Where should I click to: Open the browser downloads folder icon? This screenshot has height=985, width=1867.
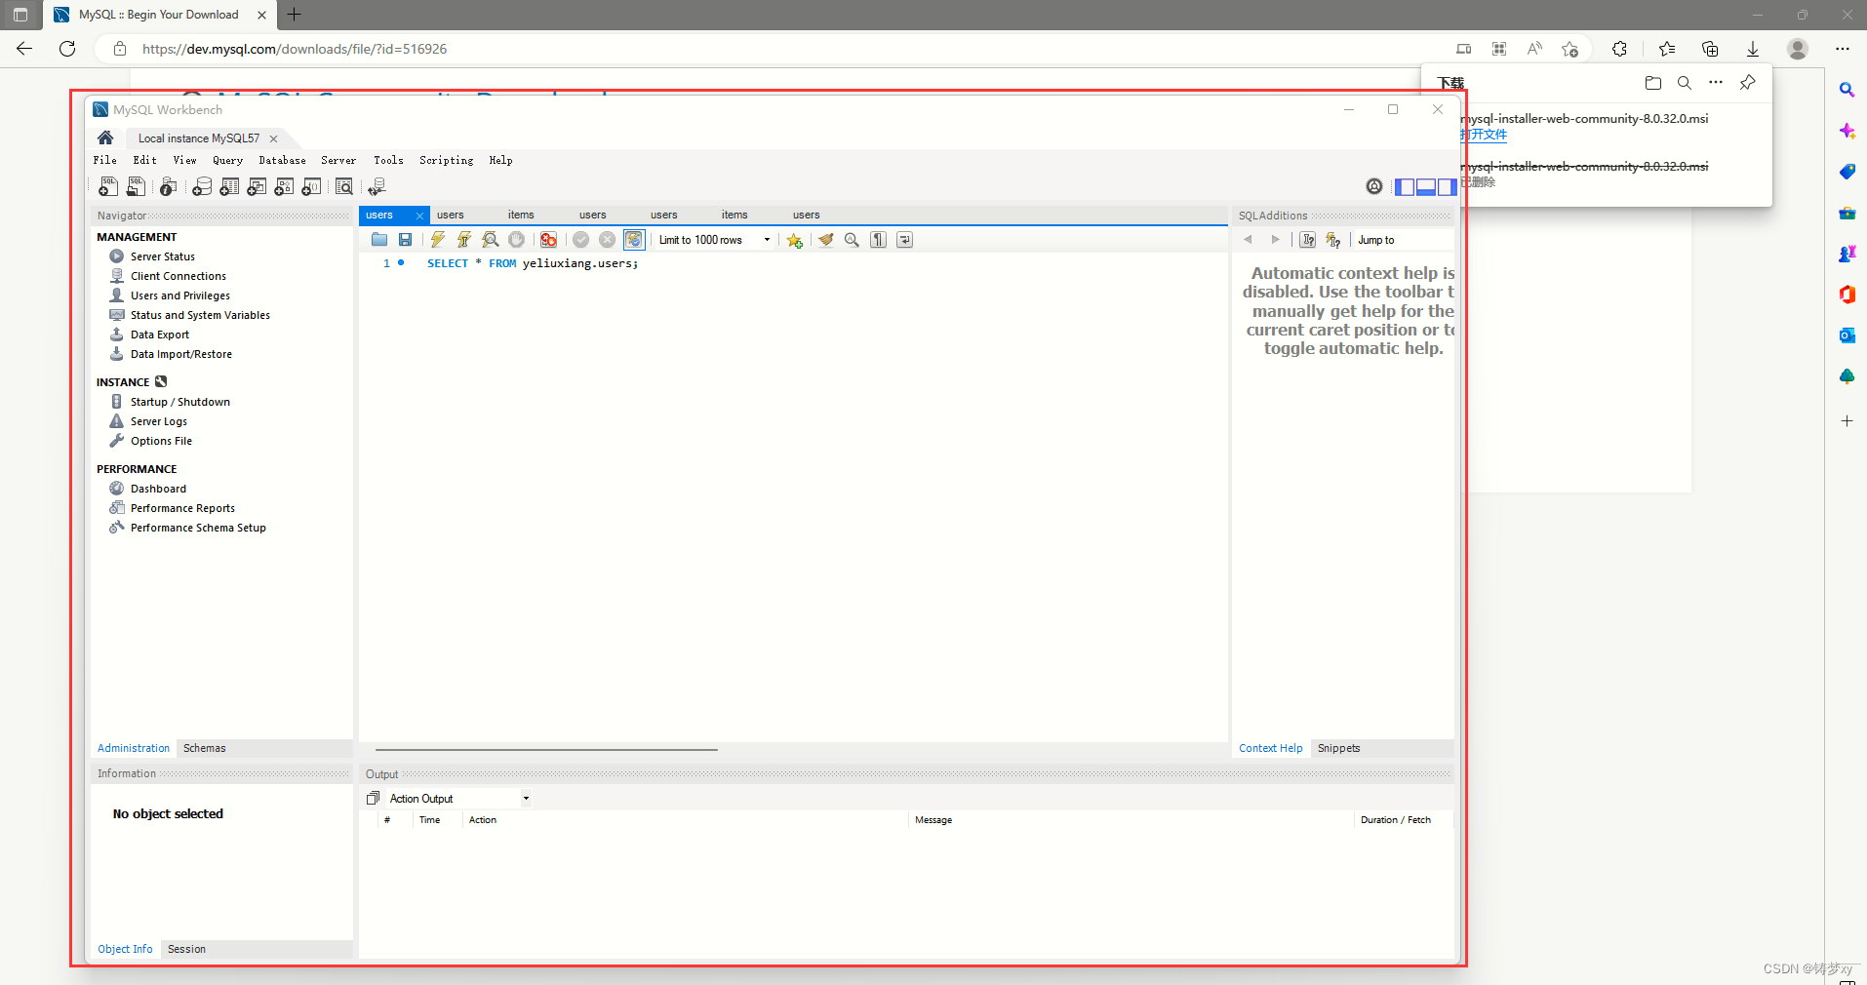tap(1652, 83)
